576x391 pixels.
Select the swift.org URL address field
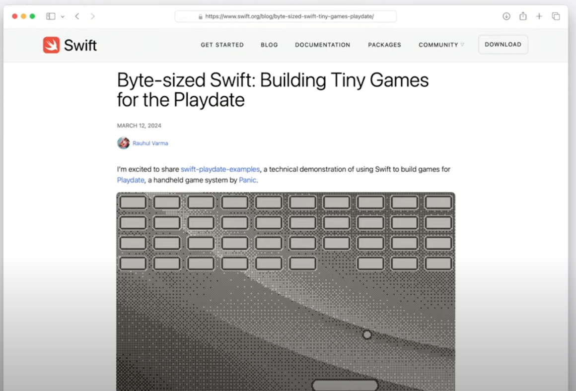286,16
